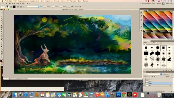The height and width of the screenshot is (98, 174).
Task: Choose the hexagon brush preset
Action: coord(158,54)
